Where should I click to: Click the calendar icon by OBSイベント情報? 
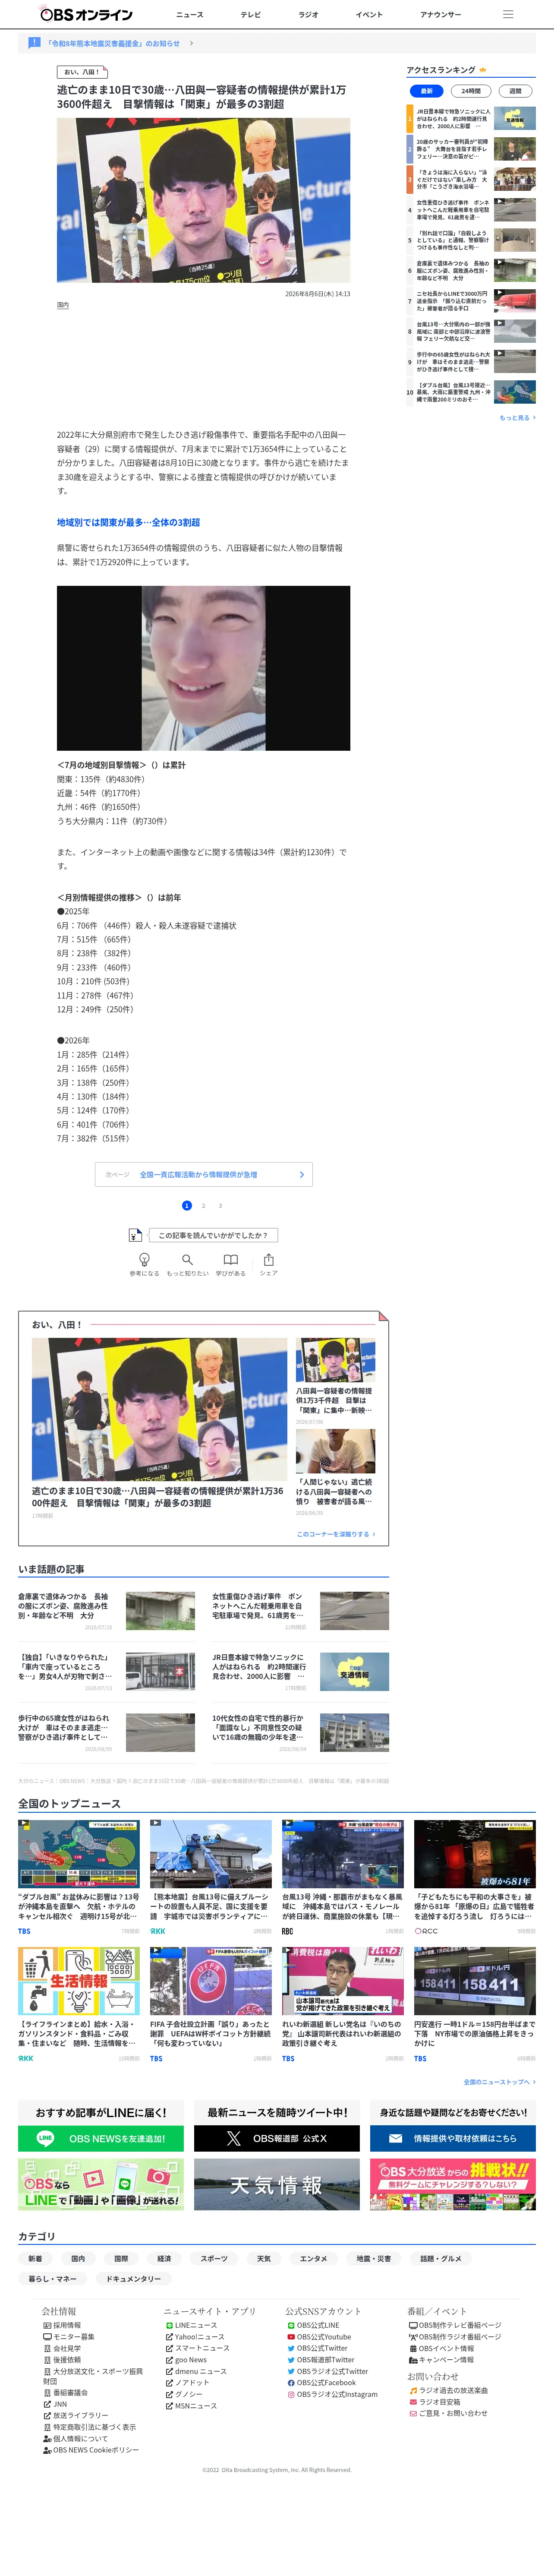pyautogui.click(x=413, y=2348)
